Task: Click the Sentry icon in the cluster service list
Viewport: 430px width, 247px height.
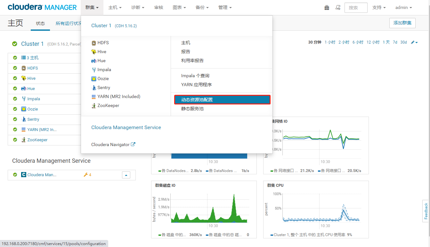Action: pos(24,119)
